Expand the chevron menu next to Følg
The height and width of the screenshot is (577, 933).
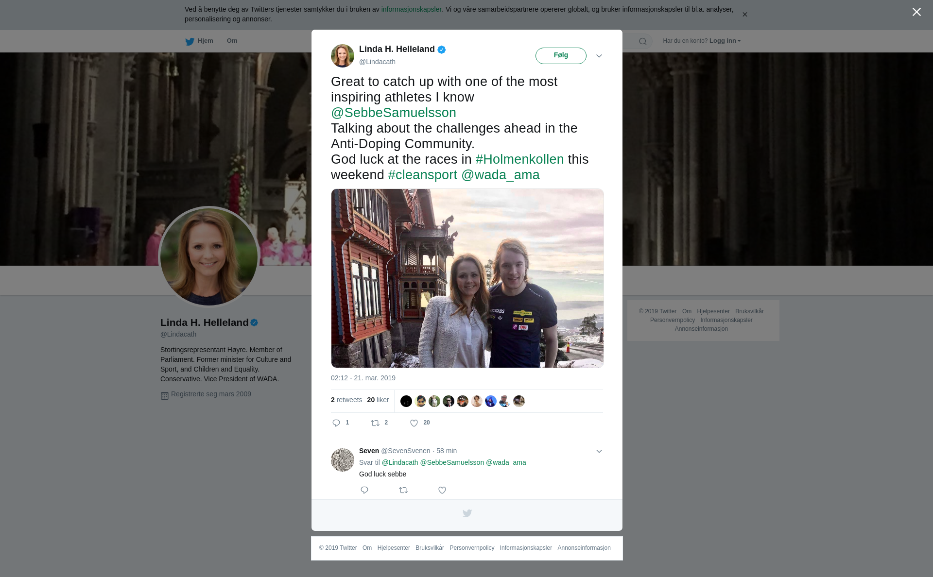click(599, 56)
